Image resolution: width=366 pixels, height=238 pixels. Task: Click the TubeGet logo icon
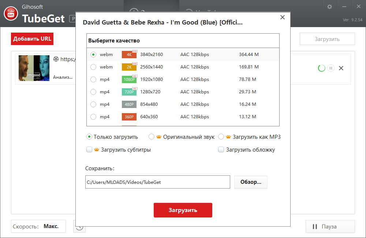coord(11,14)
